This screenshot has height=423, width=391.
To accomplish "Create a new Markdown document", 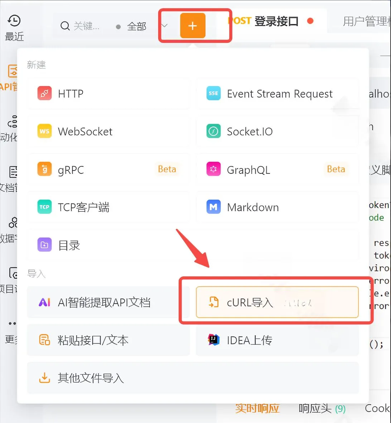I will [277, 207].
